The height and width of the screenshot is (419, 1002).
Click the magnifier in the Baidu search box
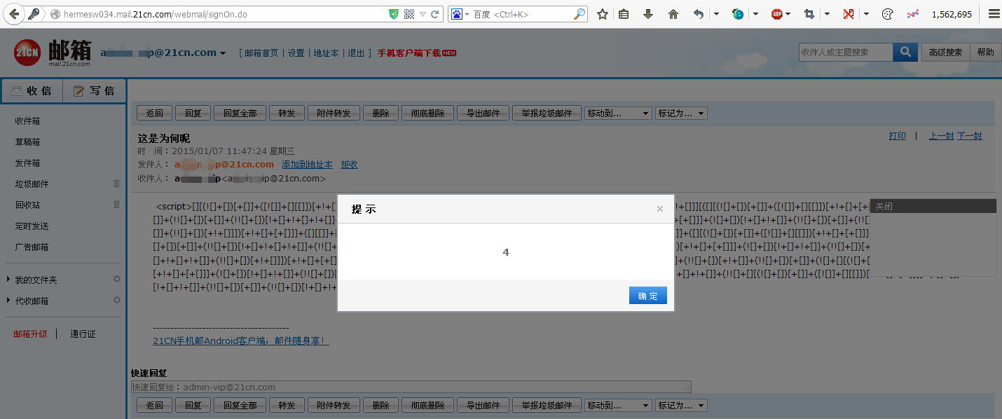pos(579,14)
